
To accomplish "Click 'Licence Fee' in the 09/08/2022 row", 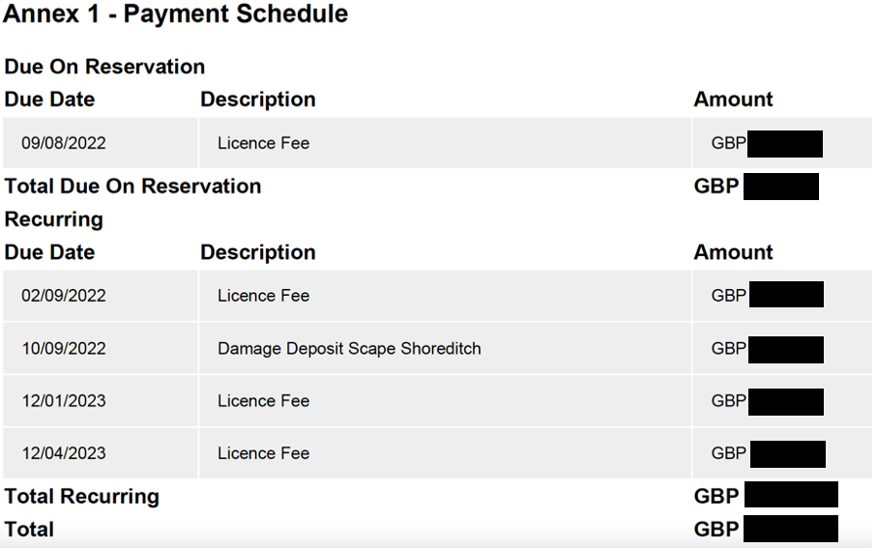I will [263, 143].
